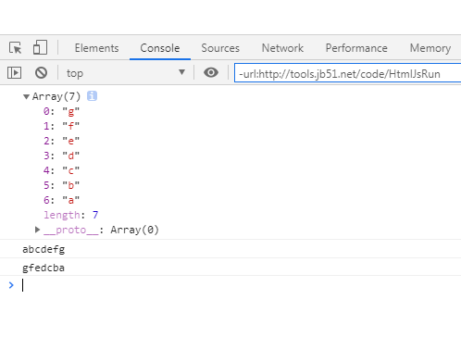
Task: Open the Performance tab
Action: click(356, 48)
